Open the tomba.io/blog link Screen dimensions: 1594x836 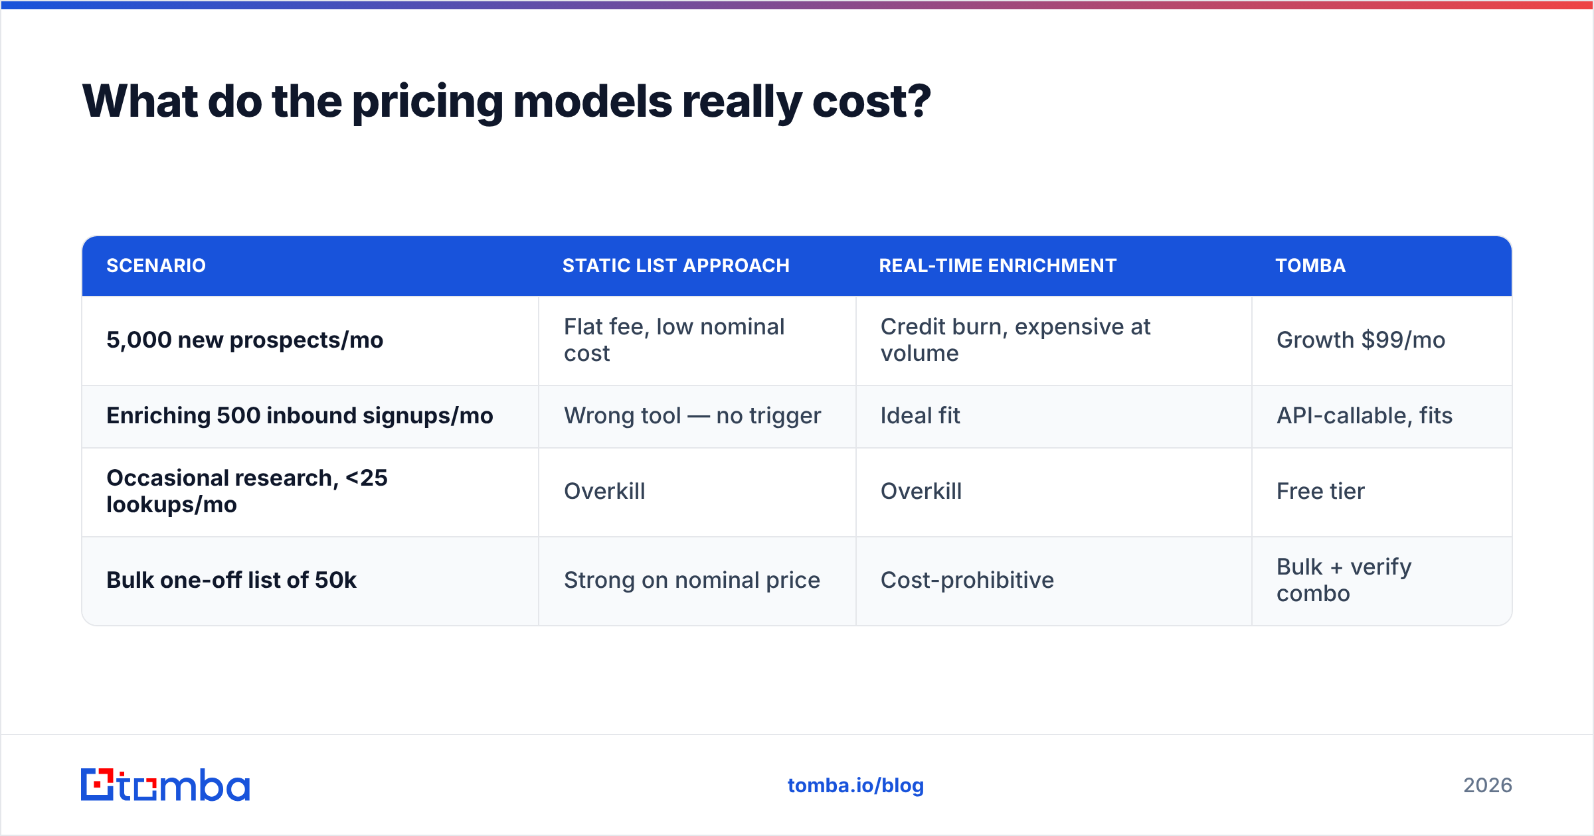[855, 785]
